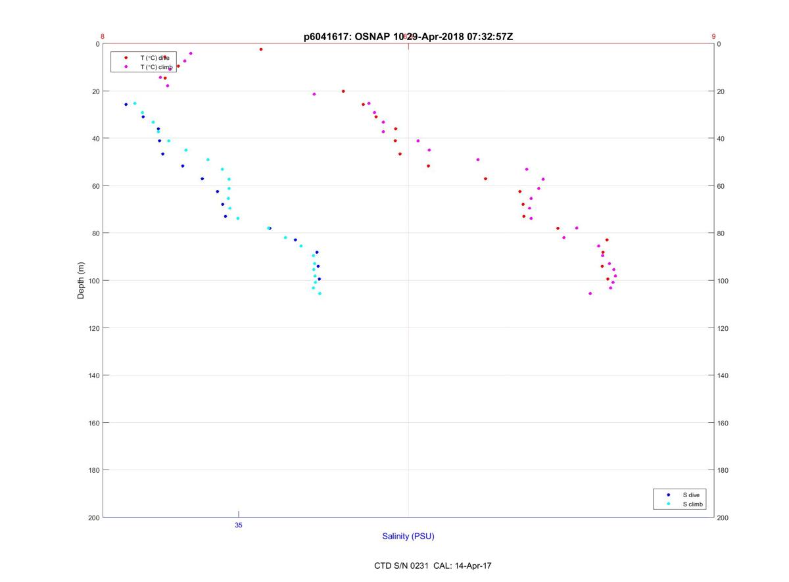Select the cyan S climb legend marker
Screen dimensions: 789x582
coord(669,504)
